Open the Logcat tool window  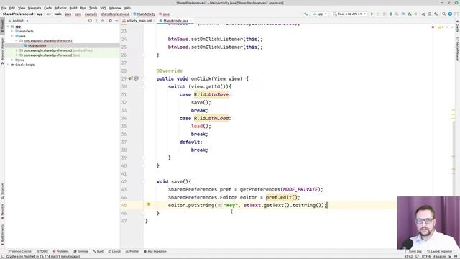[x=114, y=251]
